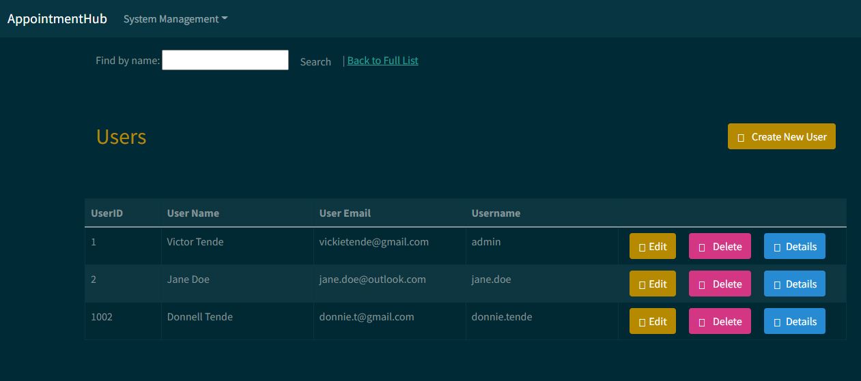The image size is (861, 381).
Task: Click the Edit icon for Victor Tende
Action: 642,247
